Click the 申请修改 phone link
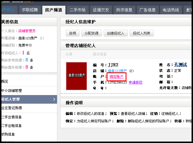Viewport: 193px width, 143px height. pos(135,82)
